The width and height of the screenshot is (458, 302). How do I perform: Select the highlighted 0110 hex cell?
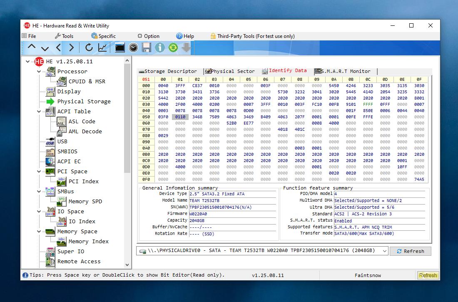pos(180,117)
